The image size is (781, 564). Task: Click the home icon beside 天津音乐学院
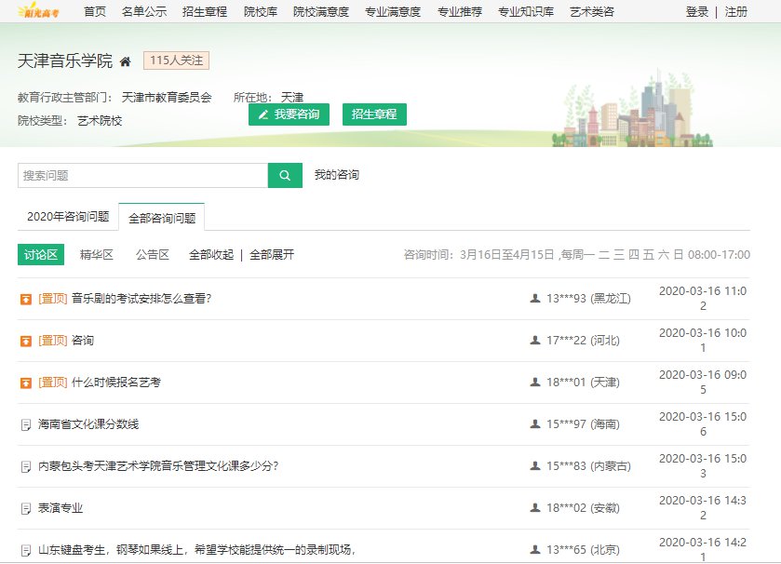point(126,61)
